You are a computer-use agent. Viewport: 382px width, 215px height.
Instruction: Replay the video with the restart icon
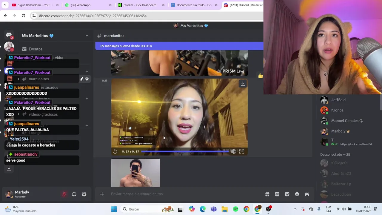[x=115, y=151]
